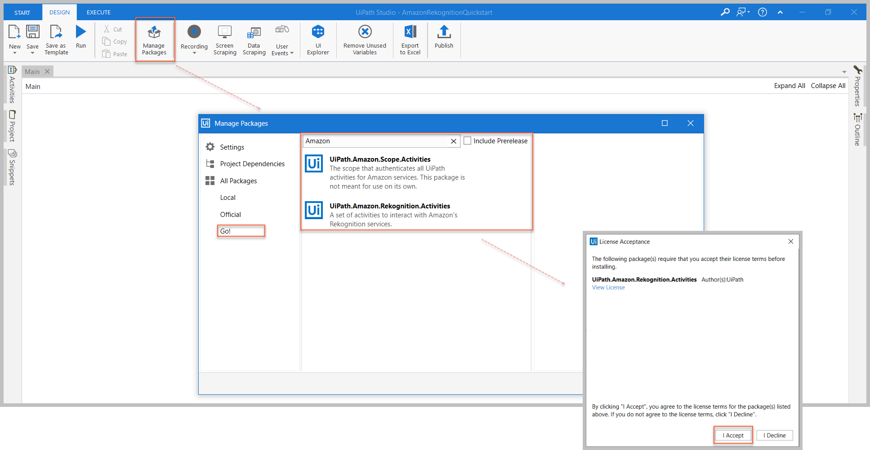870x450 pixels.
Task: Select the UiPath.Amazon.Rekognition.Activities package
Action: [x=382, y=215]
